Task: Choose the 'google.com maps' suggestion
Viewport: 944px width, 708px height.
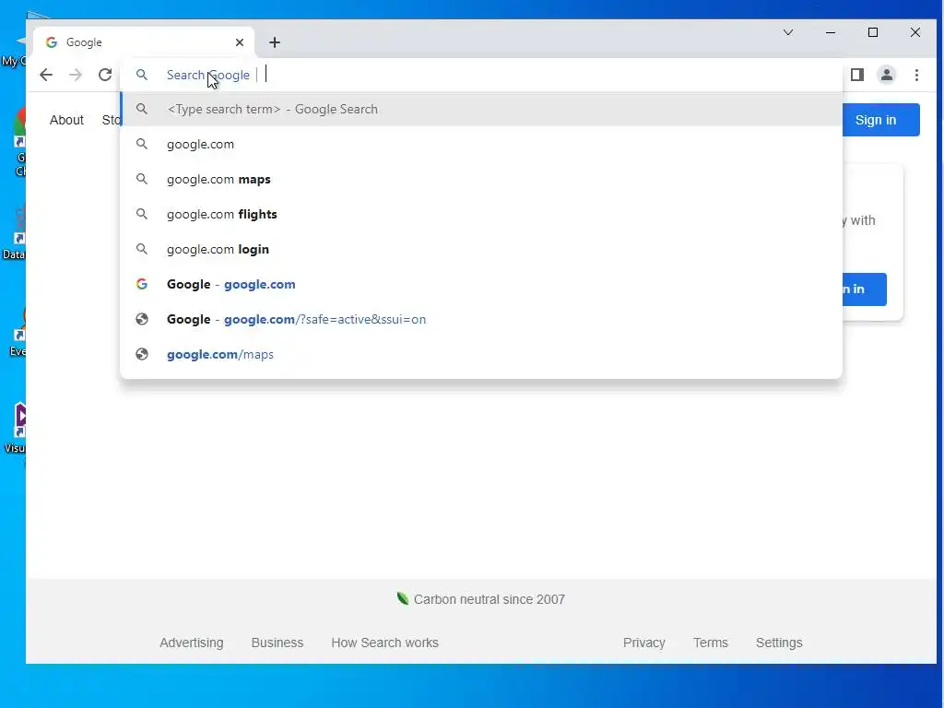Action: point(481,179)
